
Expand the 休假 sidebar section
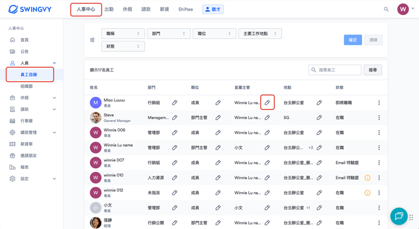click(54, 98)
